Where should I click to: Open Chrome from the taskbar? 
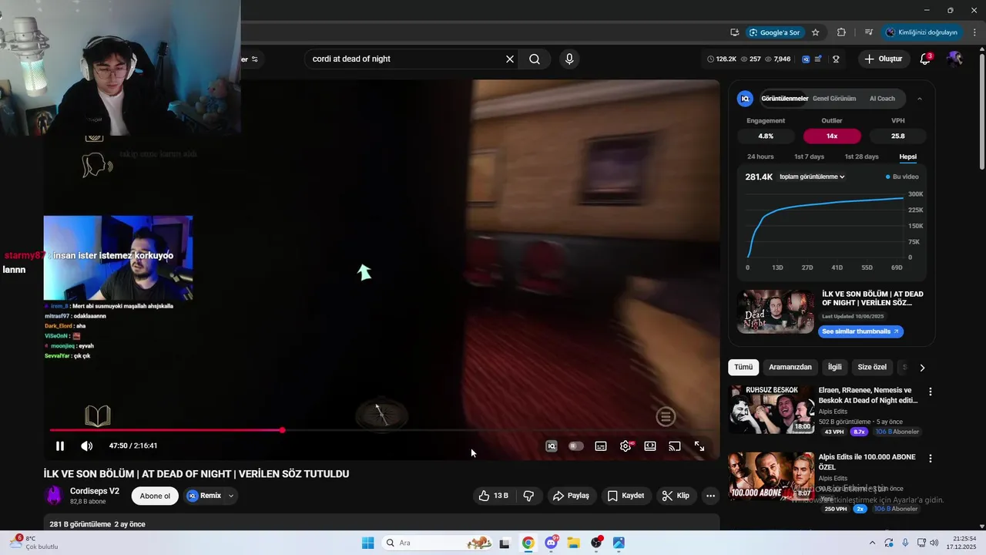528,543
